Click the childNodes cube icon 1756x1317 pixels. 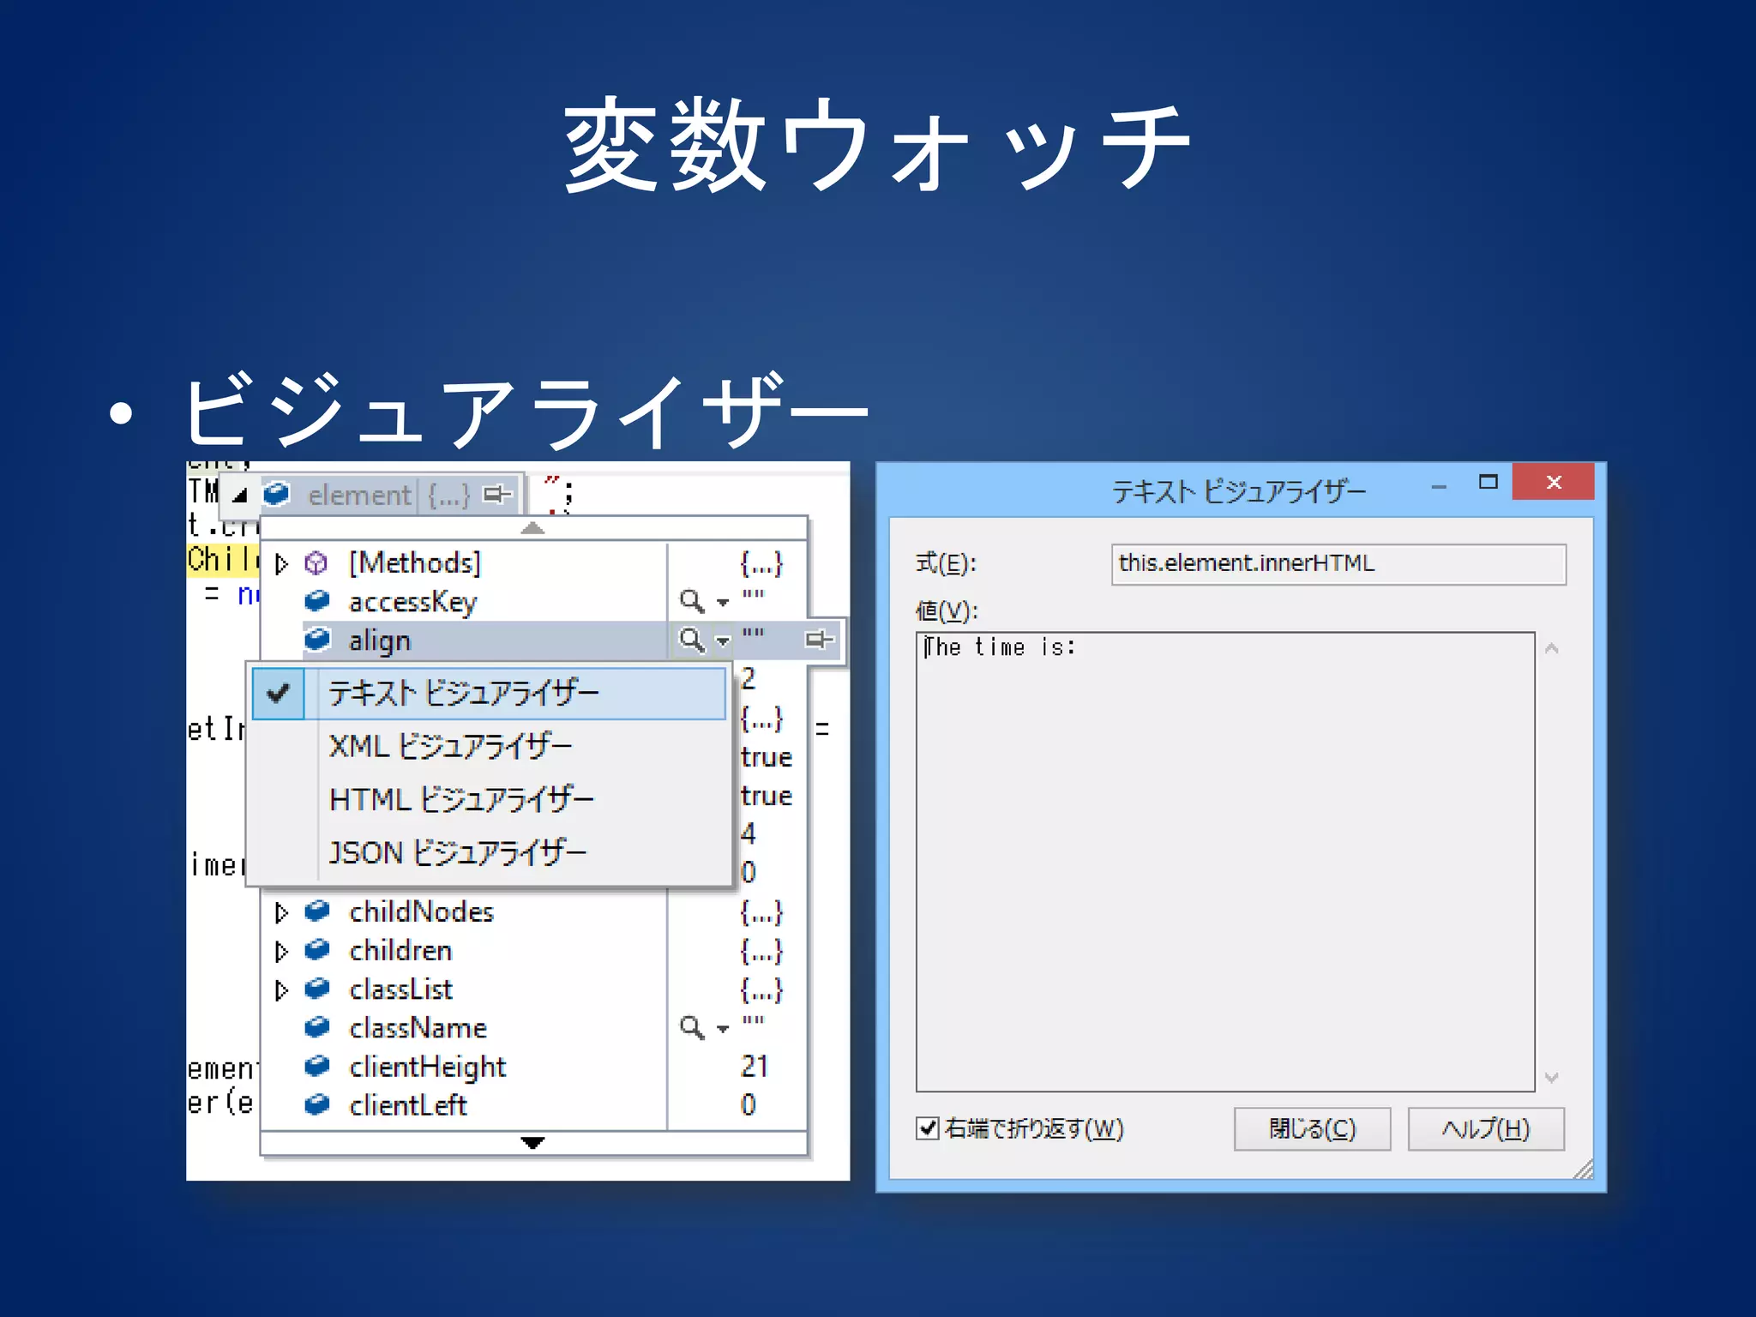317,911
